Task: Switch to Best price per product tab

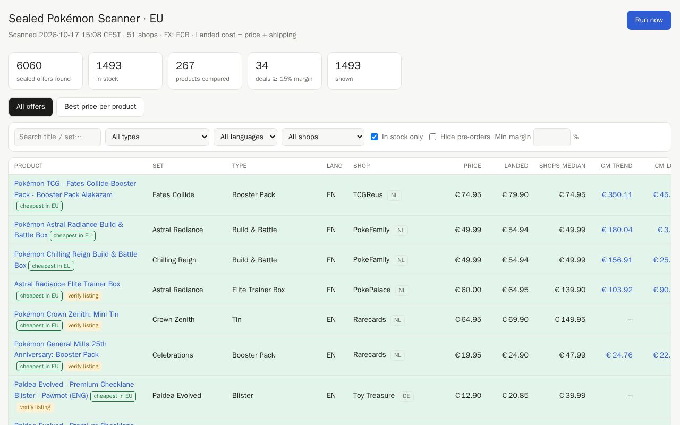Action: (x=100, y=107)
